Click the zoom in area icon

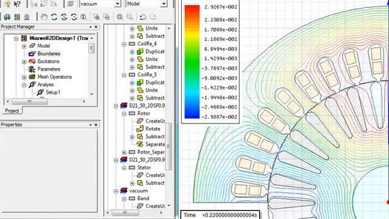[97, 17]
